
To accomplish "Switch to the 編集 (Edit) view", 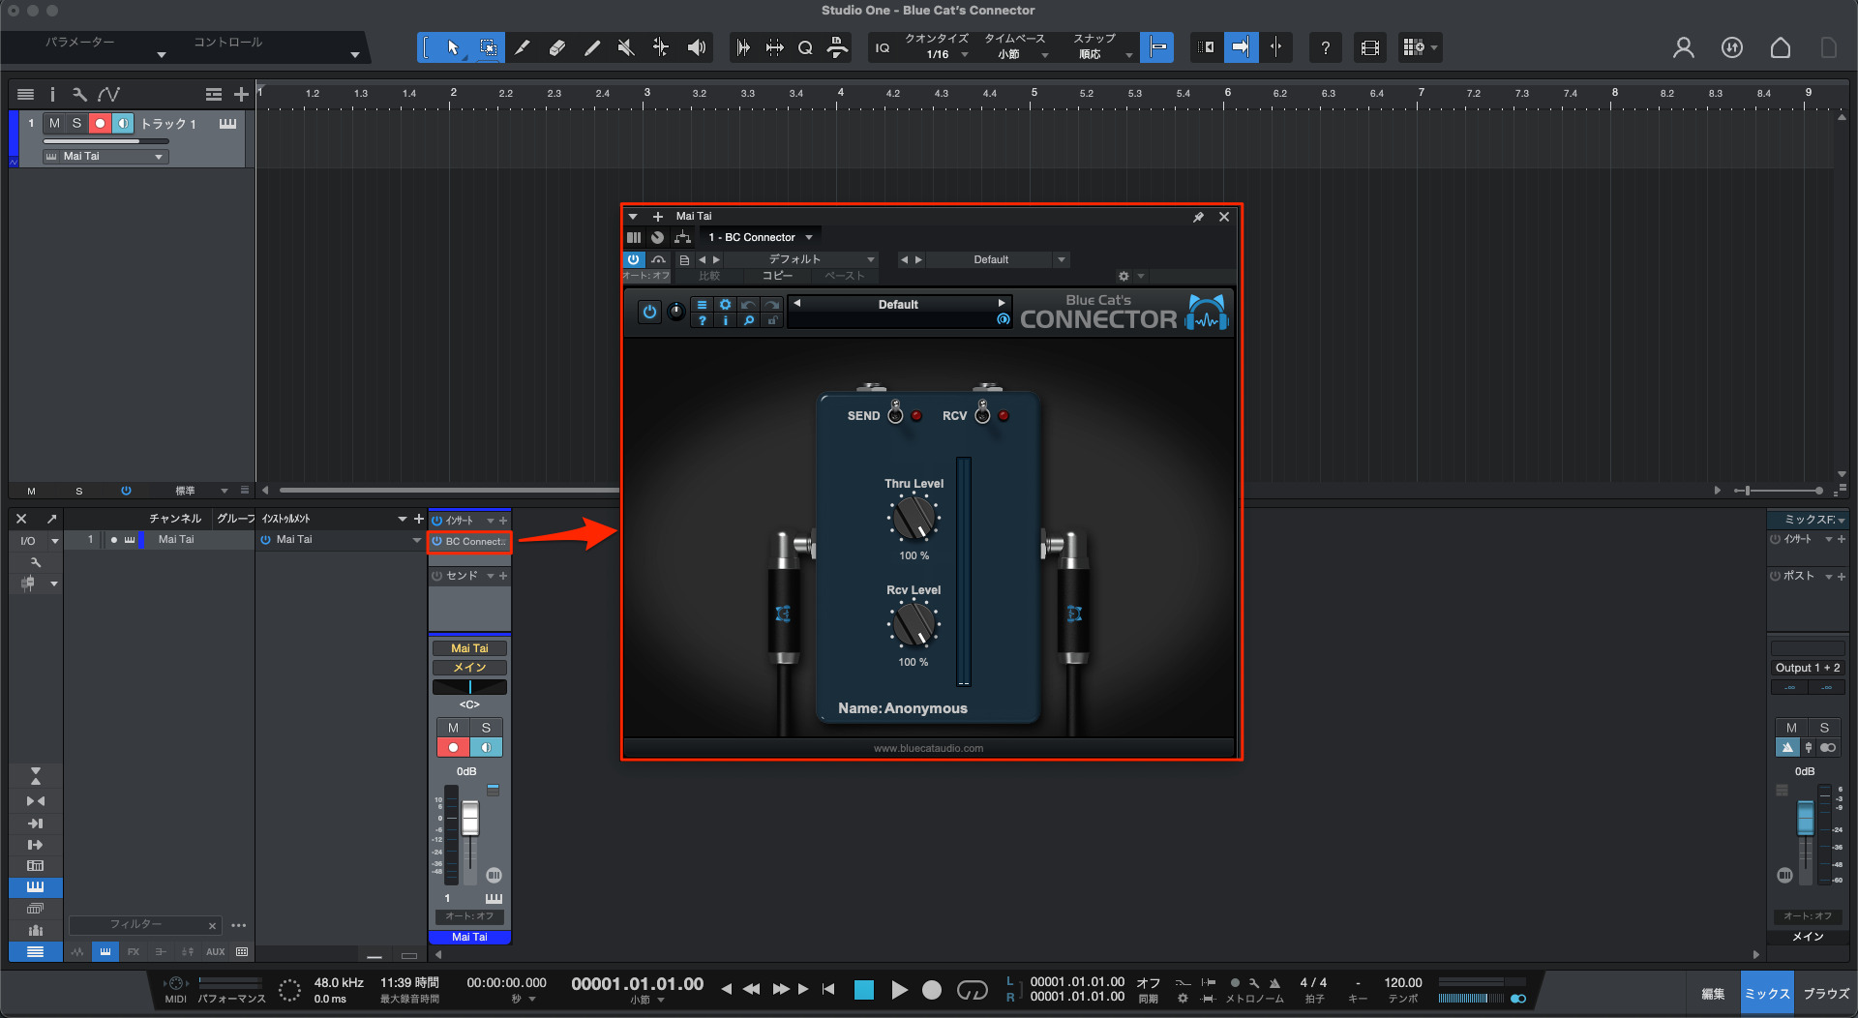I will click(x=1713, y=994).
